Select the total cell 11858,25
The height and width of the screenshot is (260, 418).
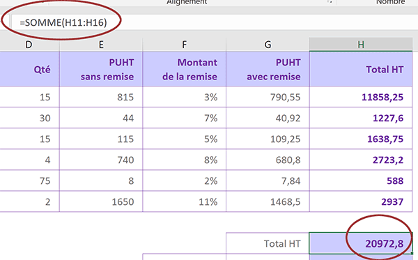tap(361, 97)
